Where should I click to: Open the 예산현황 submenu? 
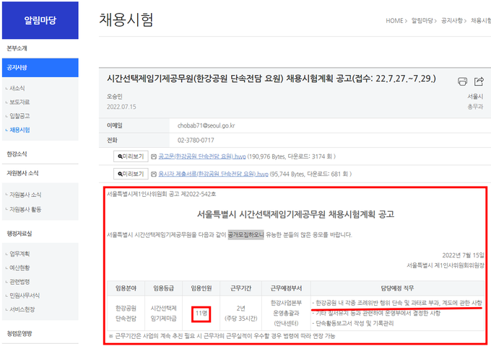(19, 268)
